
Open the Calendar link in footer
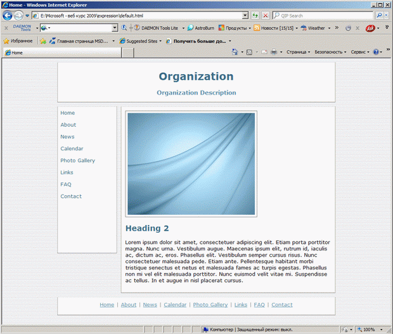click(x=175, y=305)
